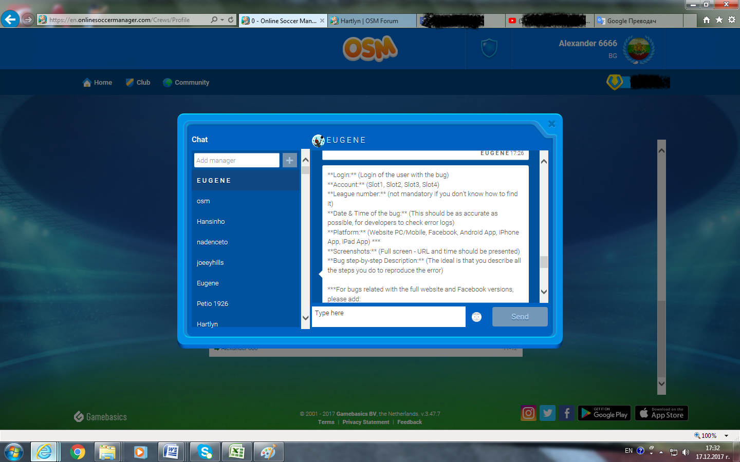This screenshot has width=740, height=462.
Task: Click the boss coins icon in the nav bar
Action: pos(615,82)
